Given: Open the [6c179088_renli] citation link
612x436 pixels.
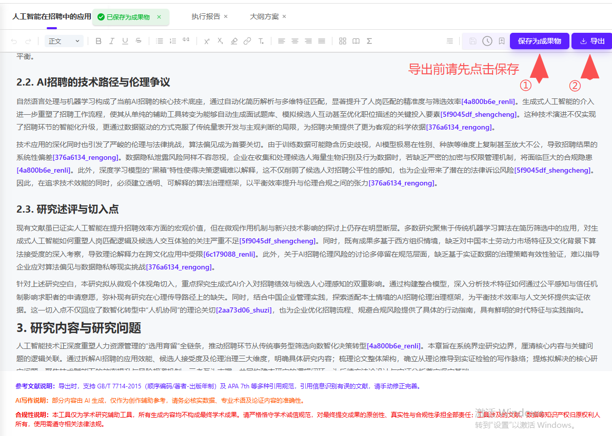Looking at the screenshot, I should click(229, 254).
